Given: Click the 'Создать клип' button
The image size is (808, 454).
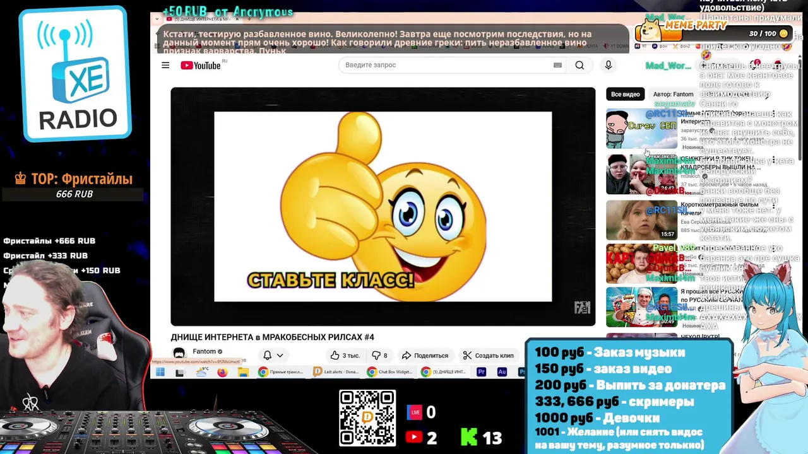Looking at the screenshot, I should [x=488, y=355].
